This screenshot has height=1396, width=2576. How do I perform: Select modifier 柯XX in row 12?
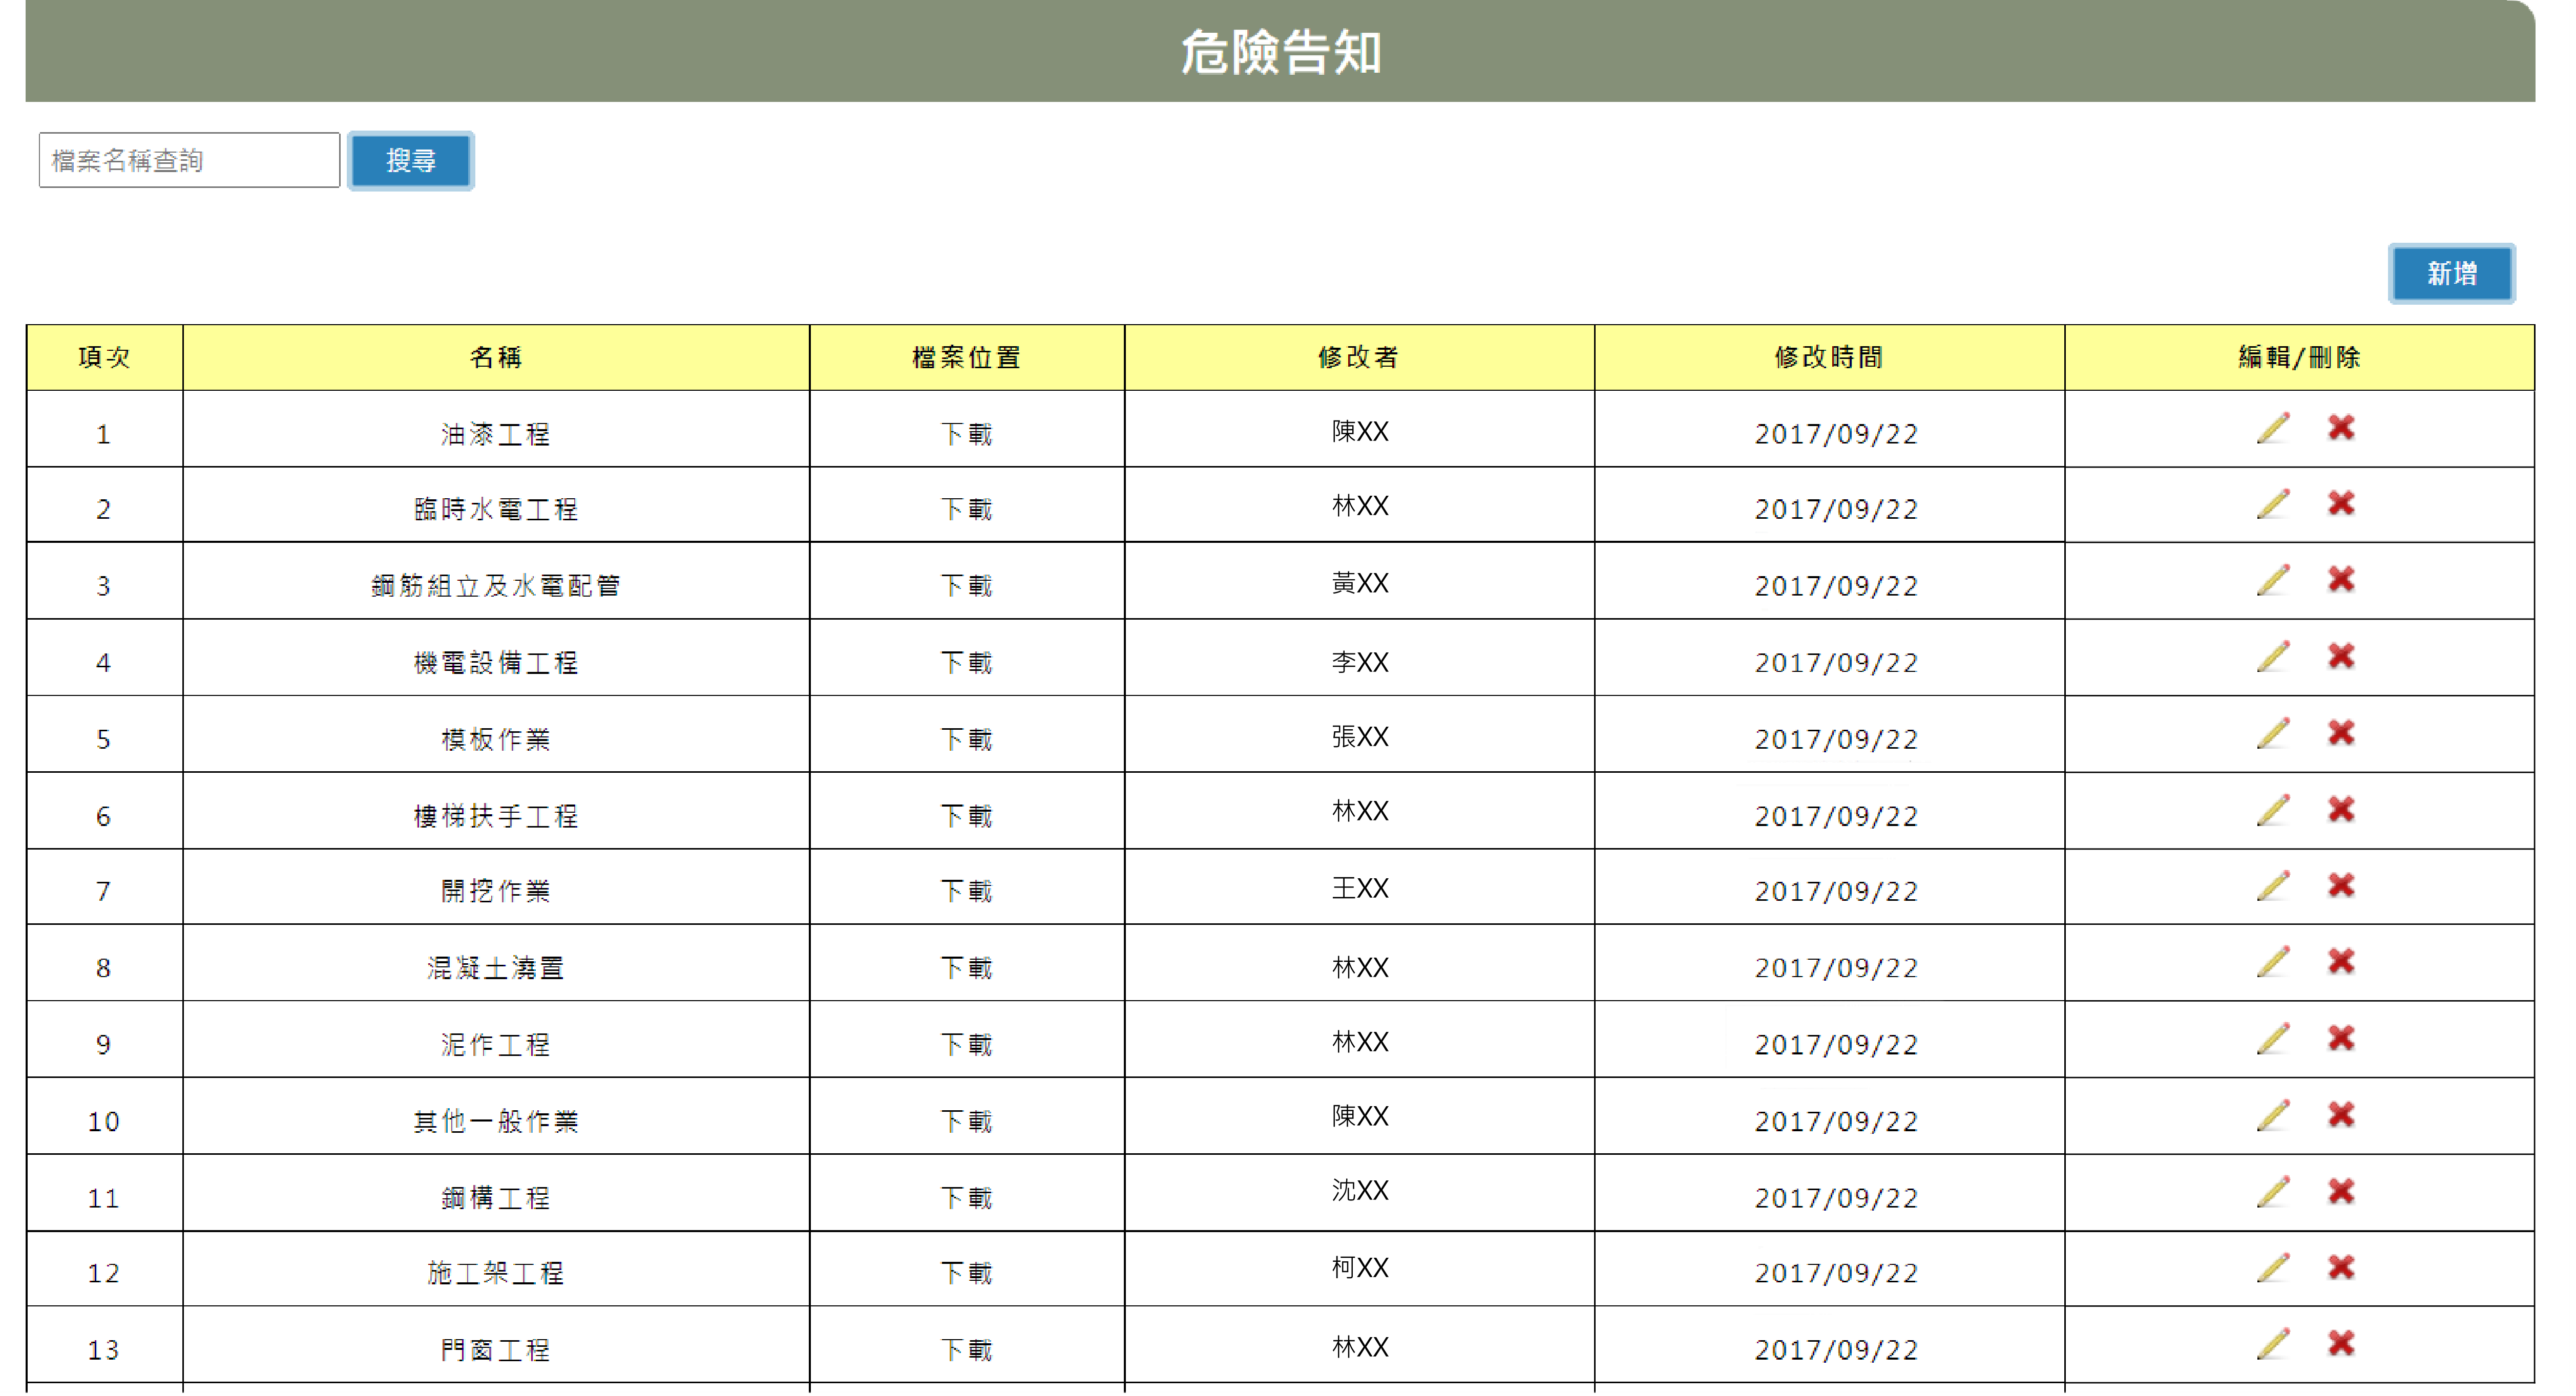[x=1359, y=1268]
